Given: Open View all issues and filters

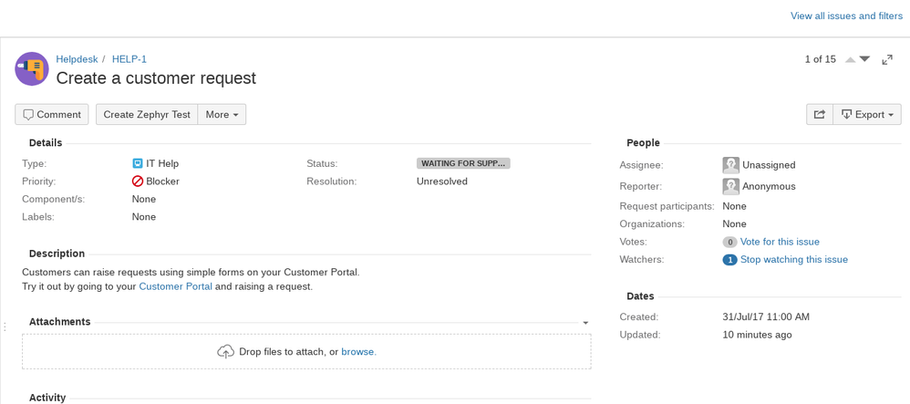Looking at the screenshot, I should pos(847,16).
